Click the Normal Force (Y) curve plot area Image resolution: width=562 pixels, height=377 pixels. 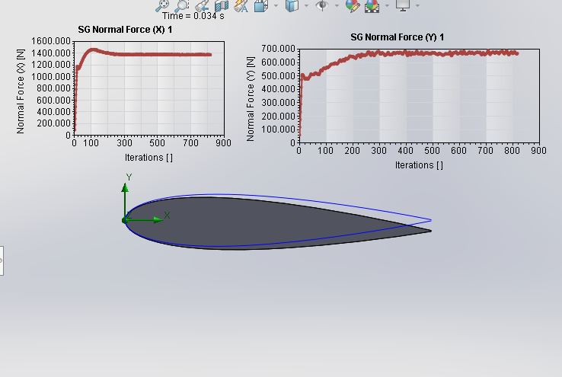[x=420, y=96]
